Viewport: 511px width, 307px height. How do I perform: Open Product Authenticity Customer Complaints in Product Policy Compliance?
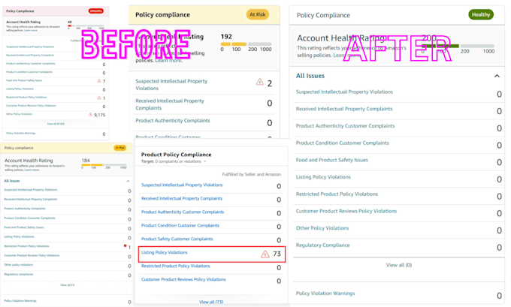point(183,212)
